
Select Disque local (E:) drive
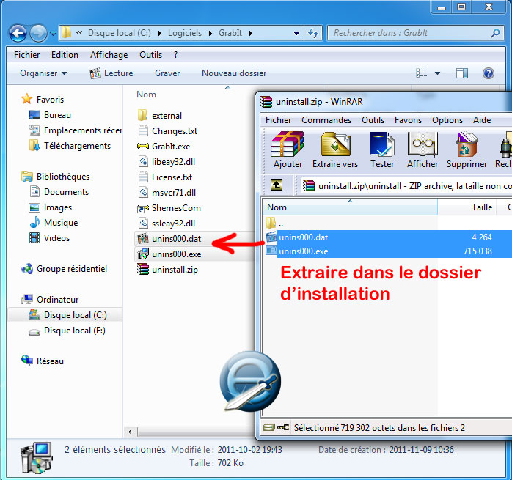click(67, 331)
